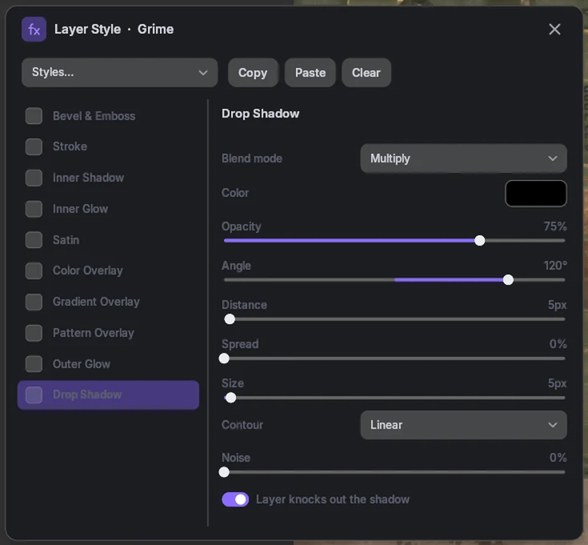Select the Gradient Overlay effect label
The height and width of the screenshot is (545, 588).
tap(96, 302)
